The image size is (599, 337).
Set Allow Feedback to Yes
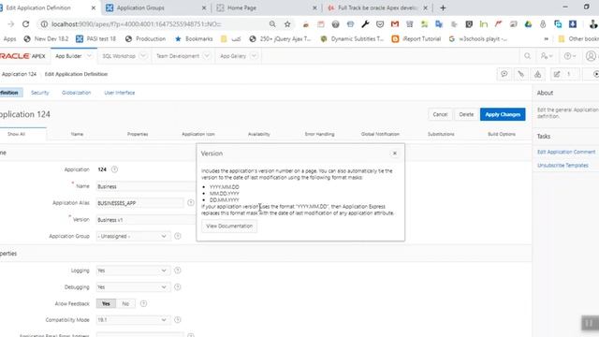pyautogui.click(x=106, y=303)
